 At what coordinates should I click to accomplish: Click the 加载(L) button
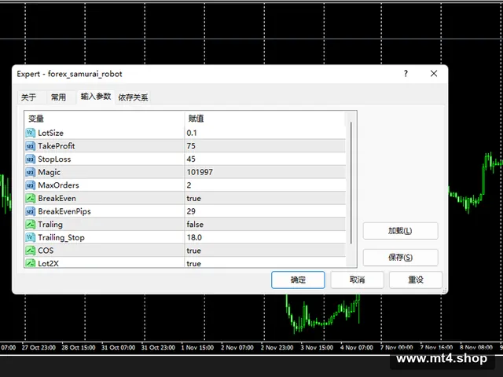click(400, 231)
